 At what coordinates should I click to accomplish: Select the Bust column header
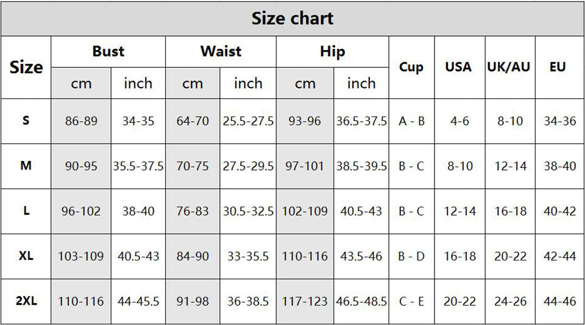tap(108, 52)
